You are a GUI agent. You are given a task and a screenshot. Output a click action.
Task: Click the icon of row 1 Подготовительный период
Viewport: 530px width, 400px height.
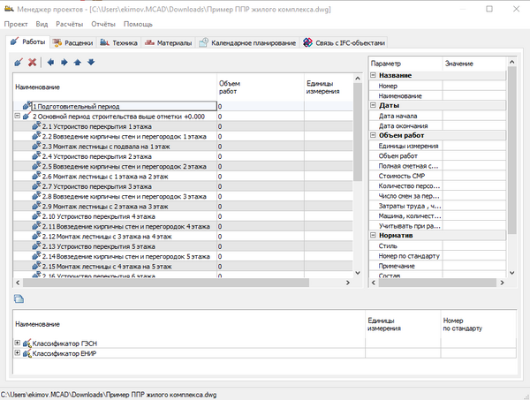(27, 106)
